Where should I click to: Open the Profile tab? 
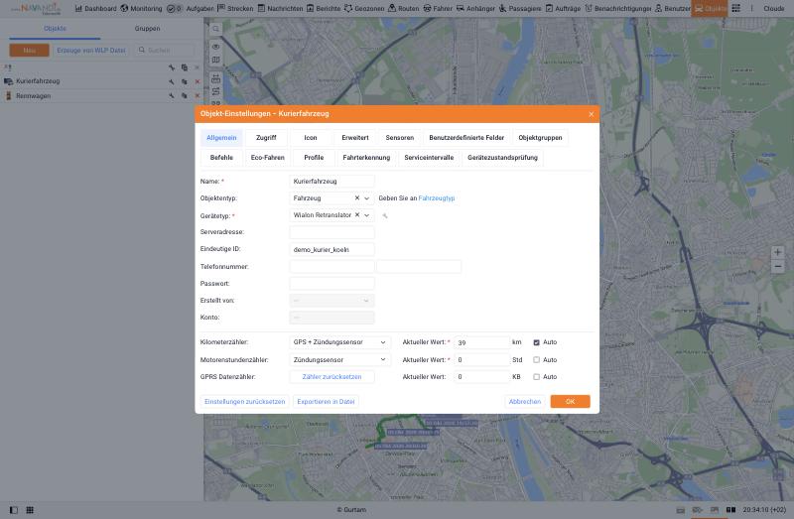click(x=314, y=158)
